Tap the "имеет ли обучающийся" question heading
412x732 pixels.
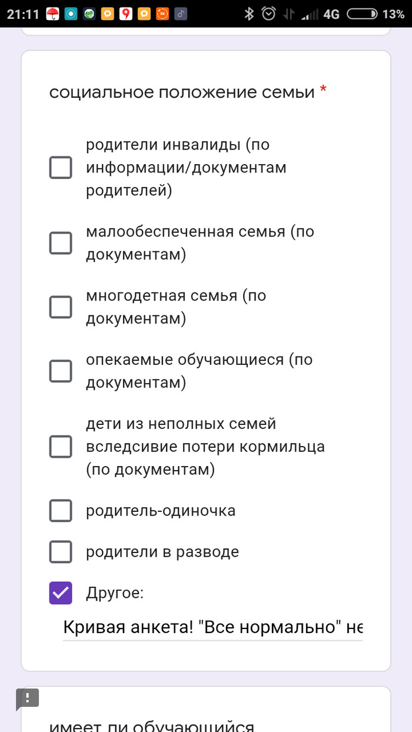[152, 726]
